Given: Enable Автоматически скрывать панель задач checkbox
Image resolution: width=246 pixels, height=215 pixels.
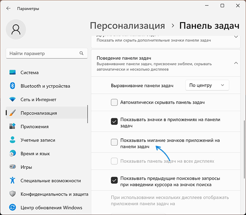Looking at the screenshot, I should 114,102.
